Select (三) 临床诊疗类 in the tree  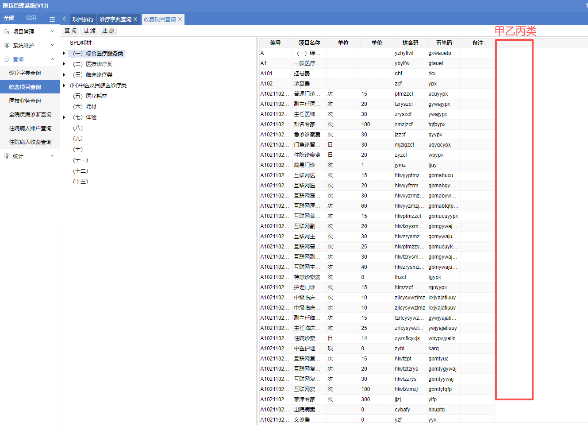[92, 75]
